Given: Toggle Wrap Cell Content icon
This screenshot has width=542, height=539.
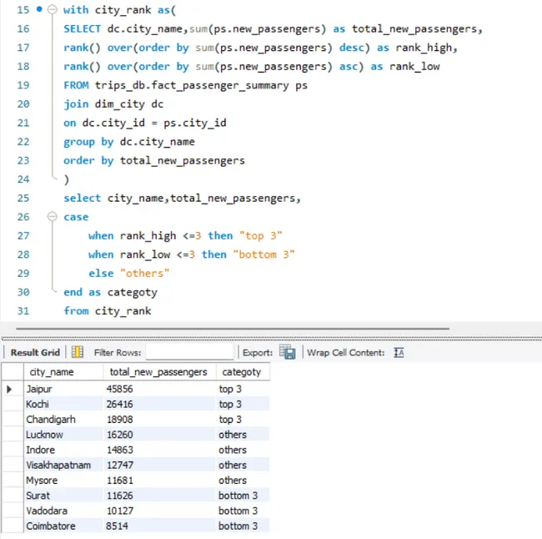Looking at the screenshot, I should [x=399, y=353].
